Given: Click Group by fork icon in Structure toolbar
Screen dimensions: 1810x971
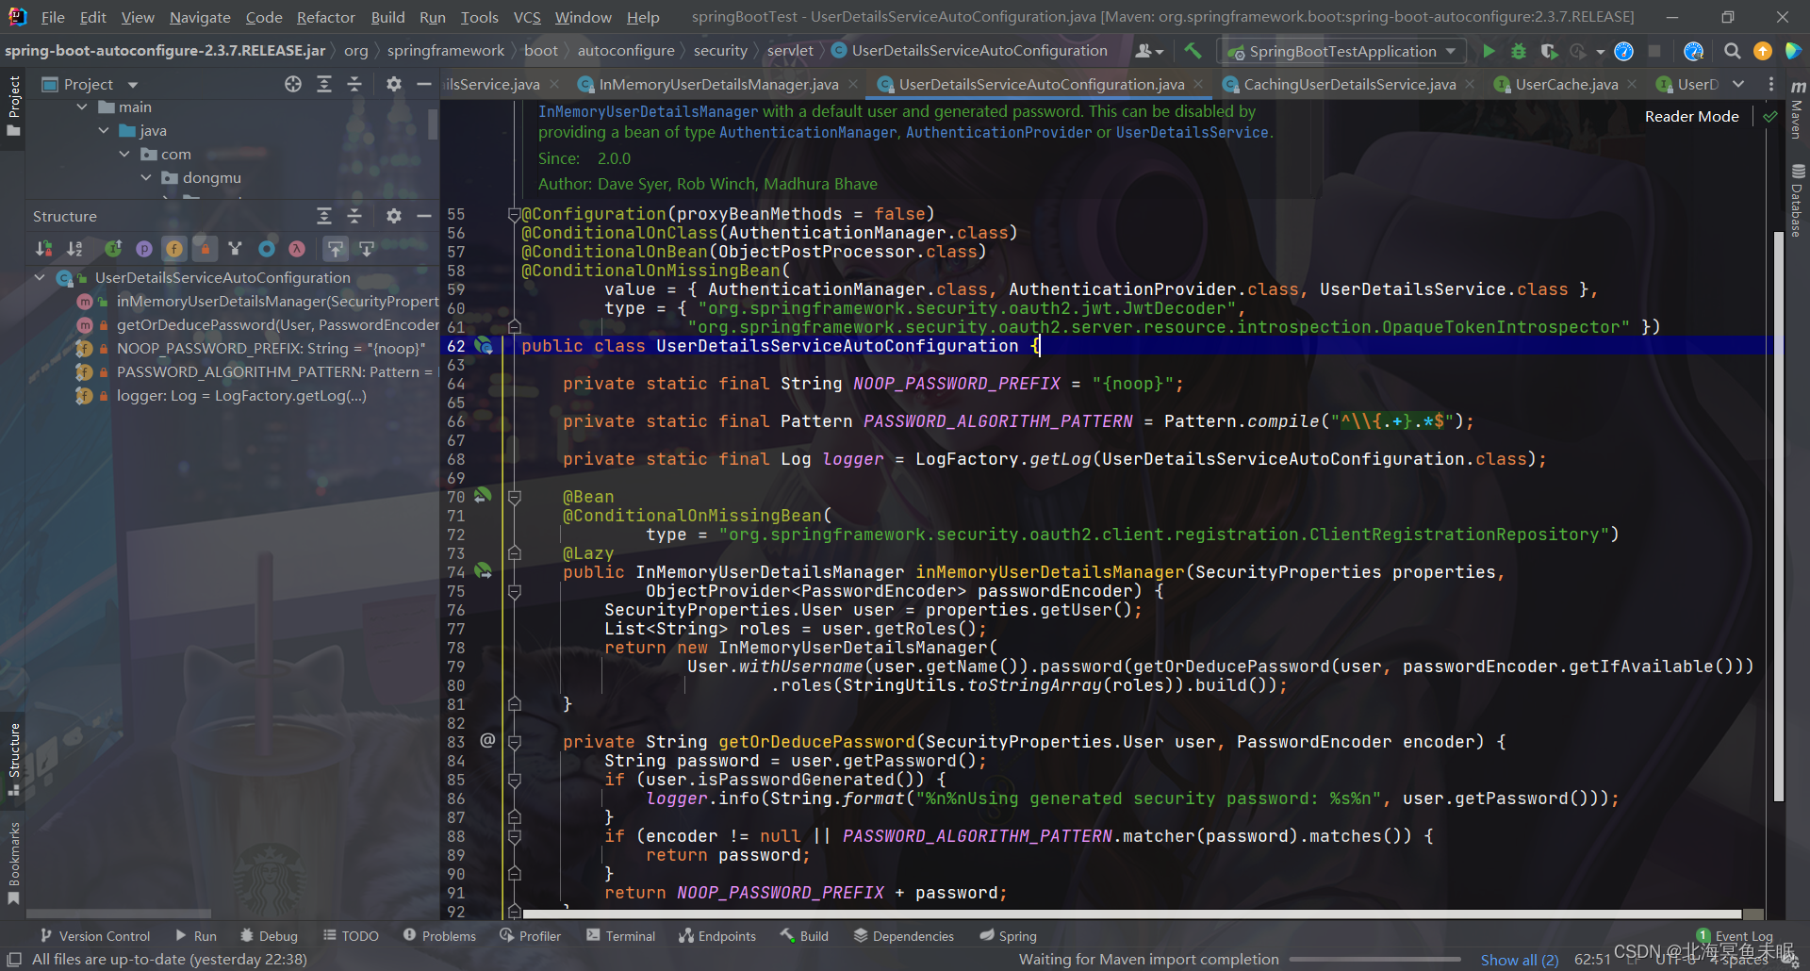Looking at the screenshot, I should click(x=236, y=248).
